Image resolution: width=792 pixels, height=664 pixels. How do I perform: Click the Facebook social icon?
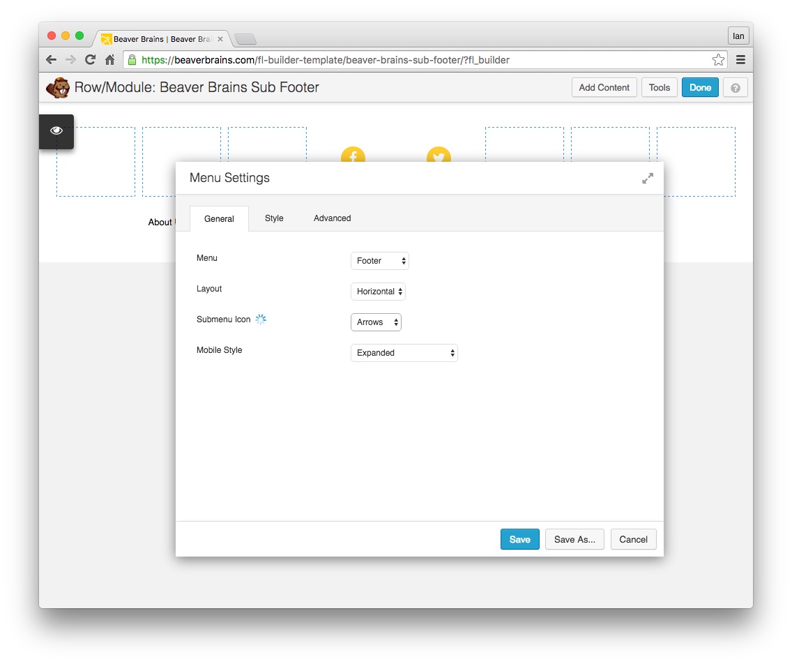[353, 154]
